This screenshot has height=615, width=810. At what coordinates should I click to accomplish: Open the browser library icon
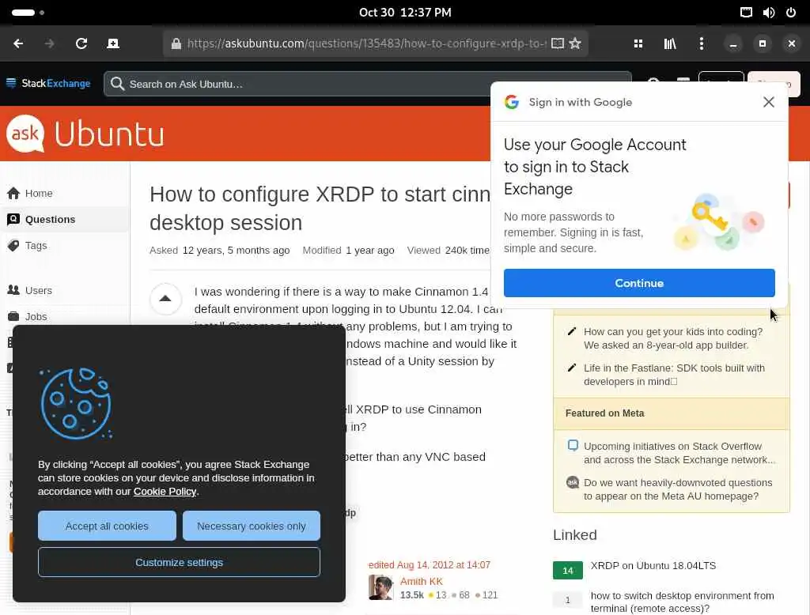pyautogui.click(x=669, y=44)
